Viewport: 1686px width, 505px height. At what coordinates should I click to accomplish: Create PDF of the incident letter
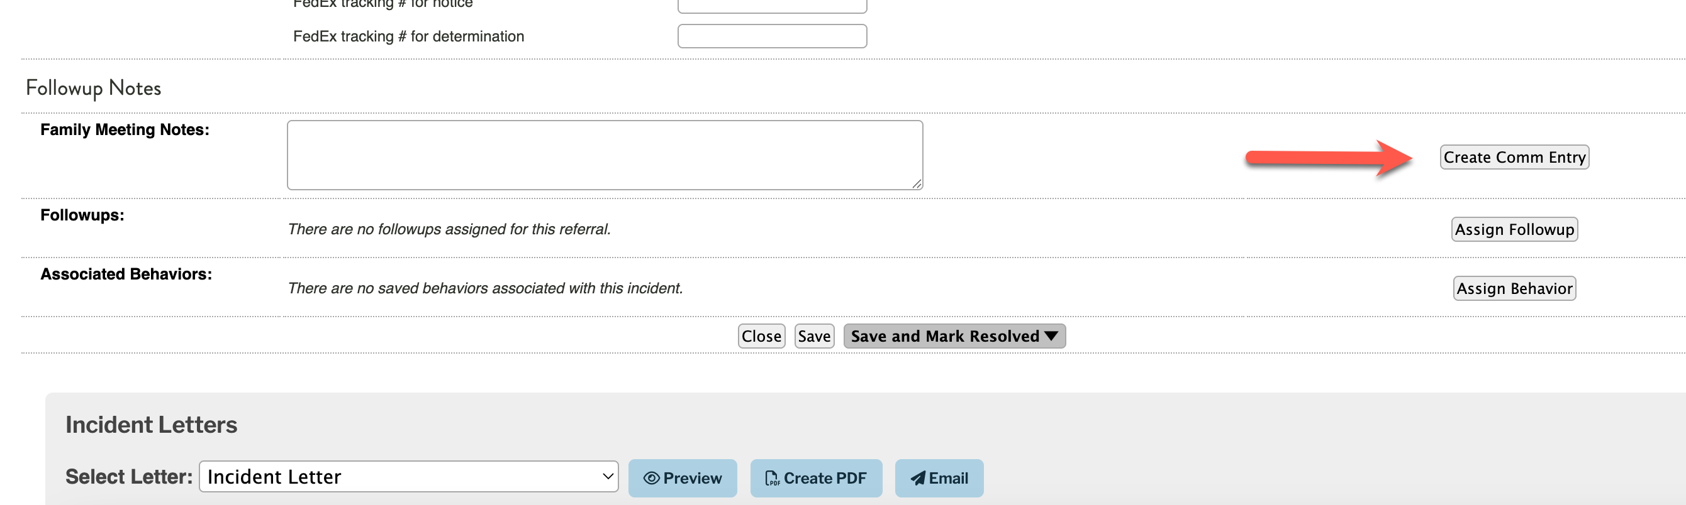pyautogui.click(x=815, y=478)
